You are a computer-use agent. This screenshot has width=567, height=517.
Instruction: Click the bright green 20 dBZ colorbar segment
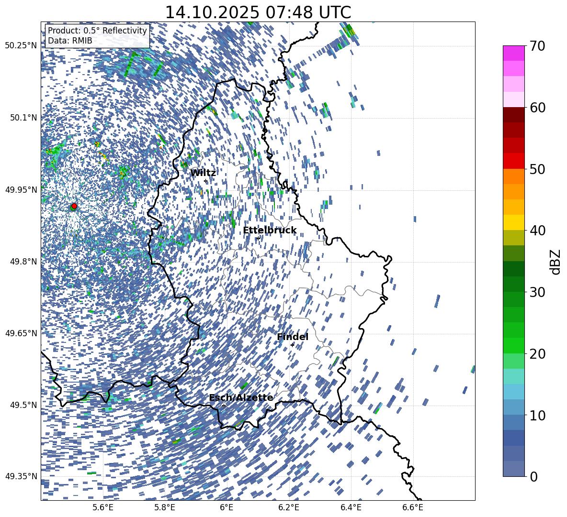[514, 345]
